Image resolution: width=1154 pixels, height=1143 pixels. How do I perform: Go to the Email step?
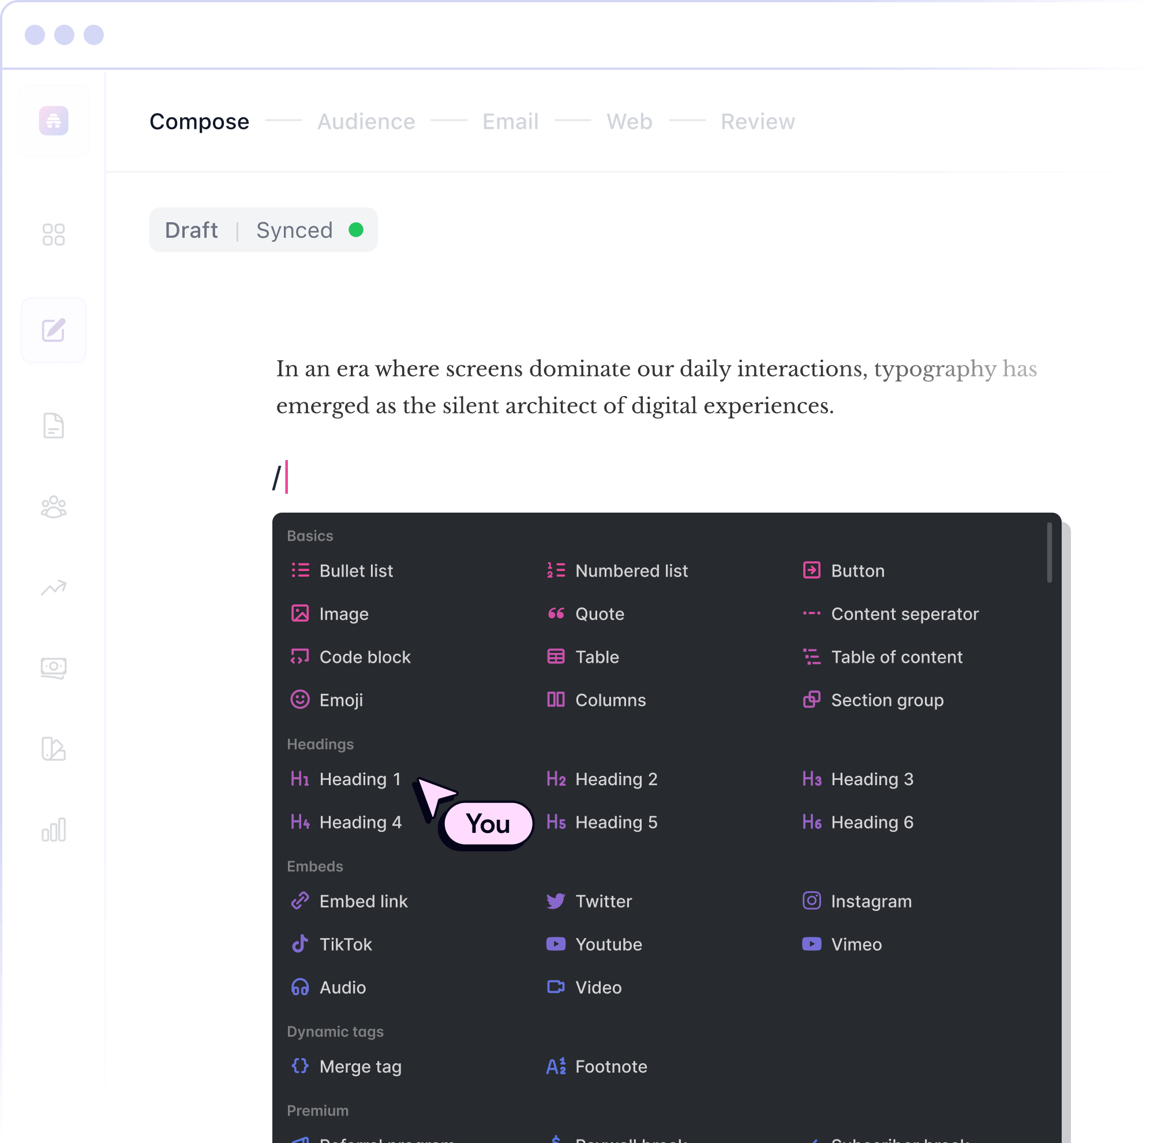click(x=510, y=121)
